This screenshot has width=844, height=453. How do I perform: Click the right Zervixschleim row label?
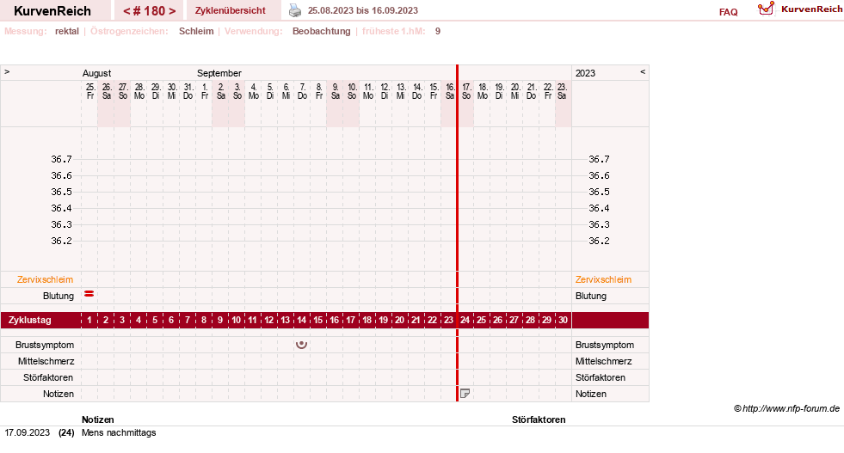click(x=603, y=279)
